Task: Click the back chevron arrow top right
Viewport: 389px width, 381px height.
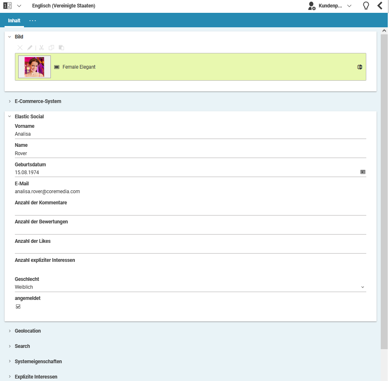Action: [x=381, y=6]
